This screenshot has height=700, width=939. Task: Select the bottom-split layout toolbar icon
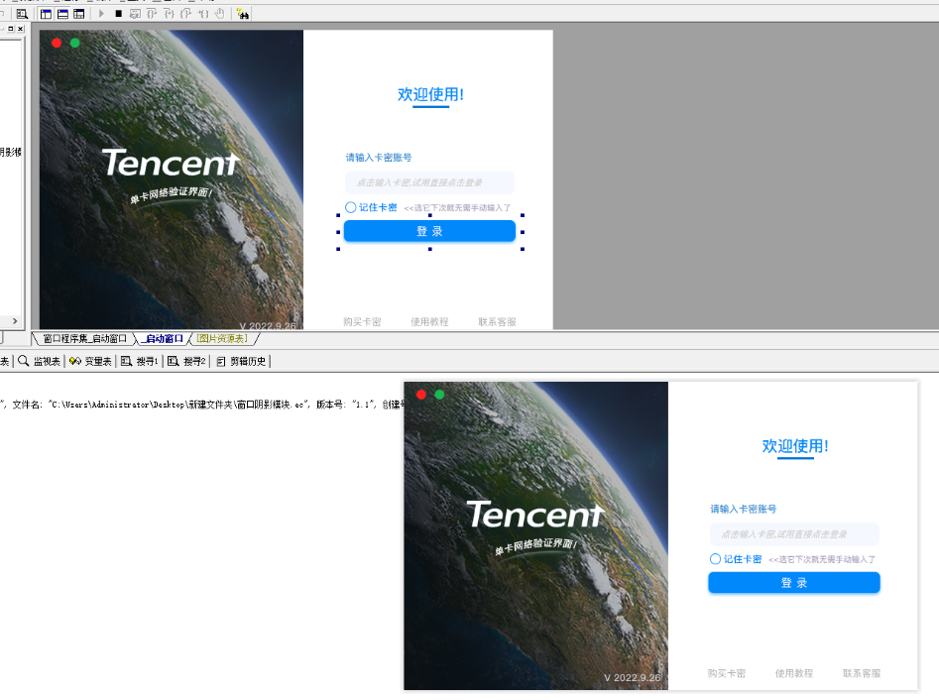pyautogui.click(x=61, y=14)
